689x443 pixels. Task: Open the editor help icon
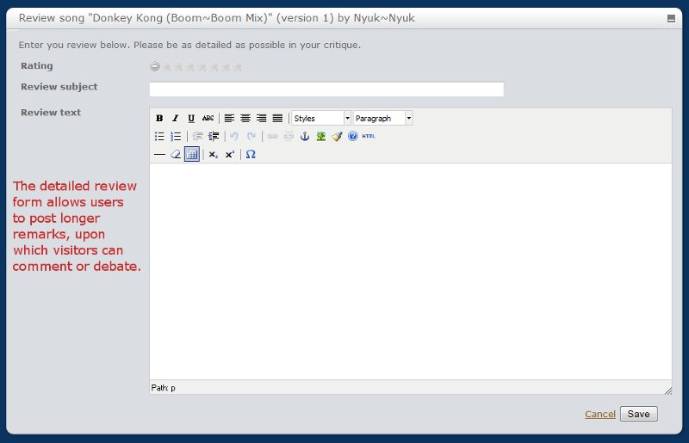point(353,136)
